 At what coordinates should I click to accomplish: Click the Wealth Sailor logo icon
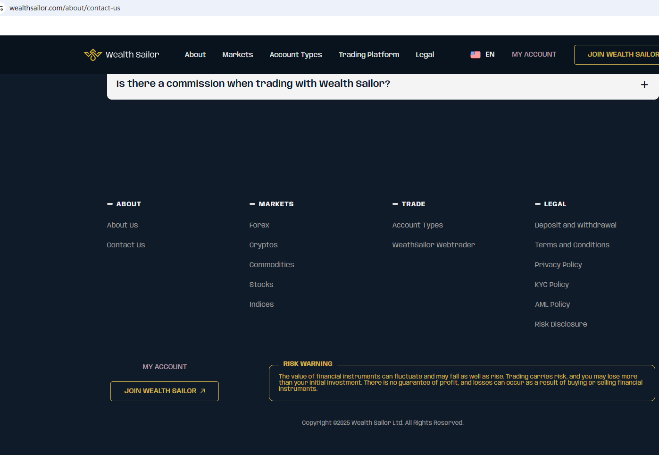pos(93,55)
